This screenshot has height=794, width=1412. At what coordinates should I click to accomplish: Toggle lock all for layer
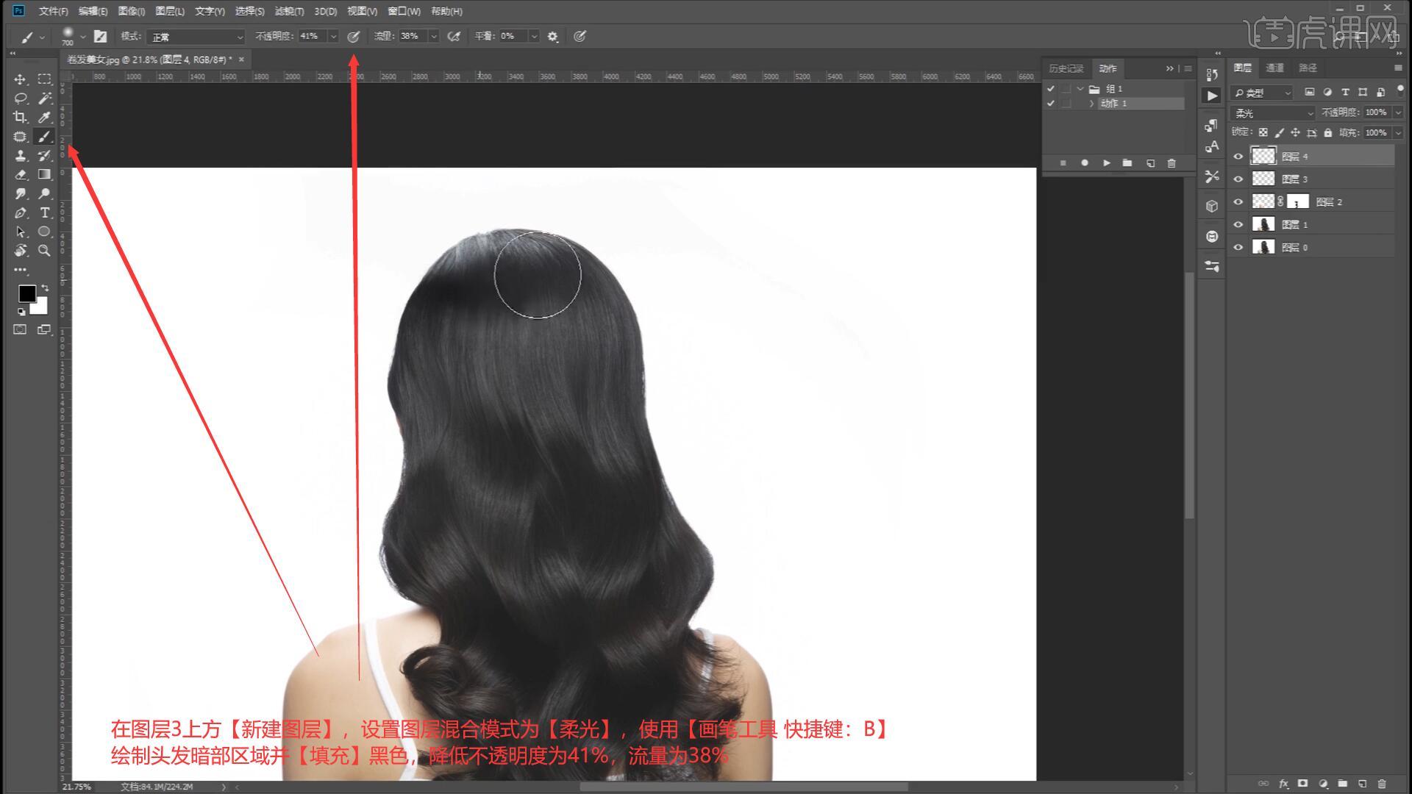pos(1327,133)
